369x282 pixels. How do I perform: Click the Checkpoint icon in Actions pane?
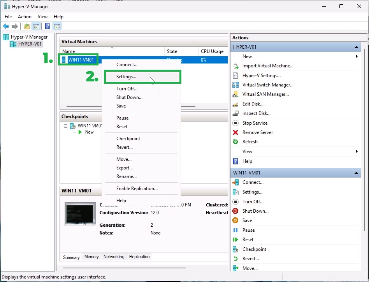235,249
